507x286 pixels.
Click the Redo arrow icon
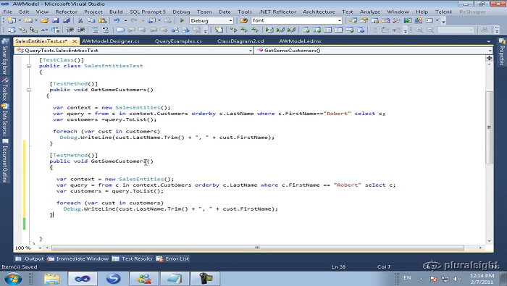click(134, 20)
